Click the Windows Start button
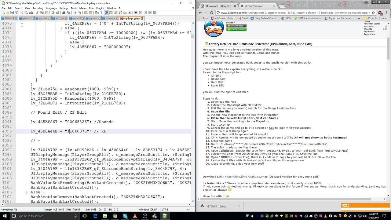This screenshot has width=391, height=220. tap(4, 216)
